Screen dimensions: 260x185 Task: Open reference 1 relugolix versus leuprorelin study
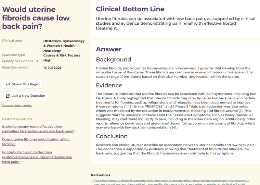coord(172,182)
